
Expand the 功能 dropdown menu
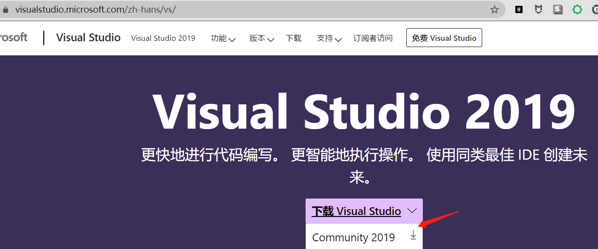pos(223,38)
